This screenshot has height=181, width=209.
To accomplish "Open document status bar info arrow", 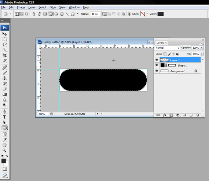I will [97, 114].
